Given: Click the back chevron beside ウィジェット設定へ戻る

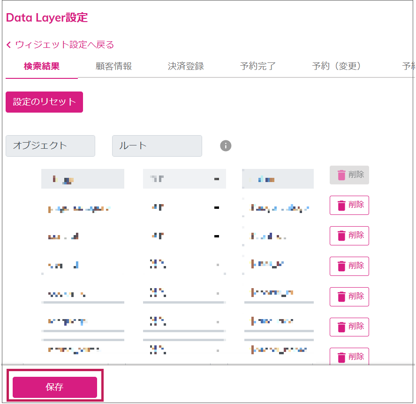Looking at the screenshot, I should [x=9, y=45].
